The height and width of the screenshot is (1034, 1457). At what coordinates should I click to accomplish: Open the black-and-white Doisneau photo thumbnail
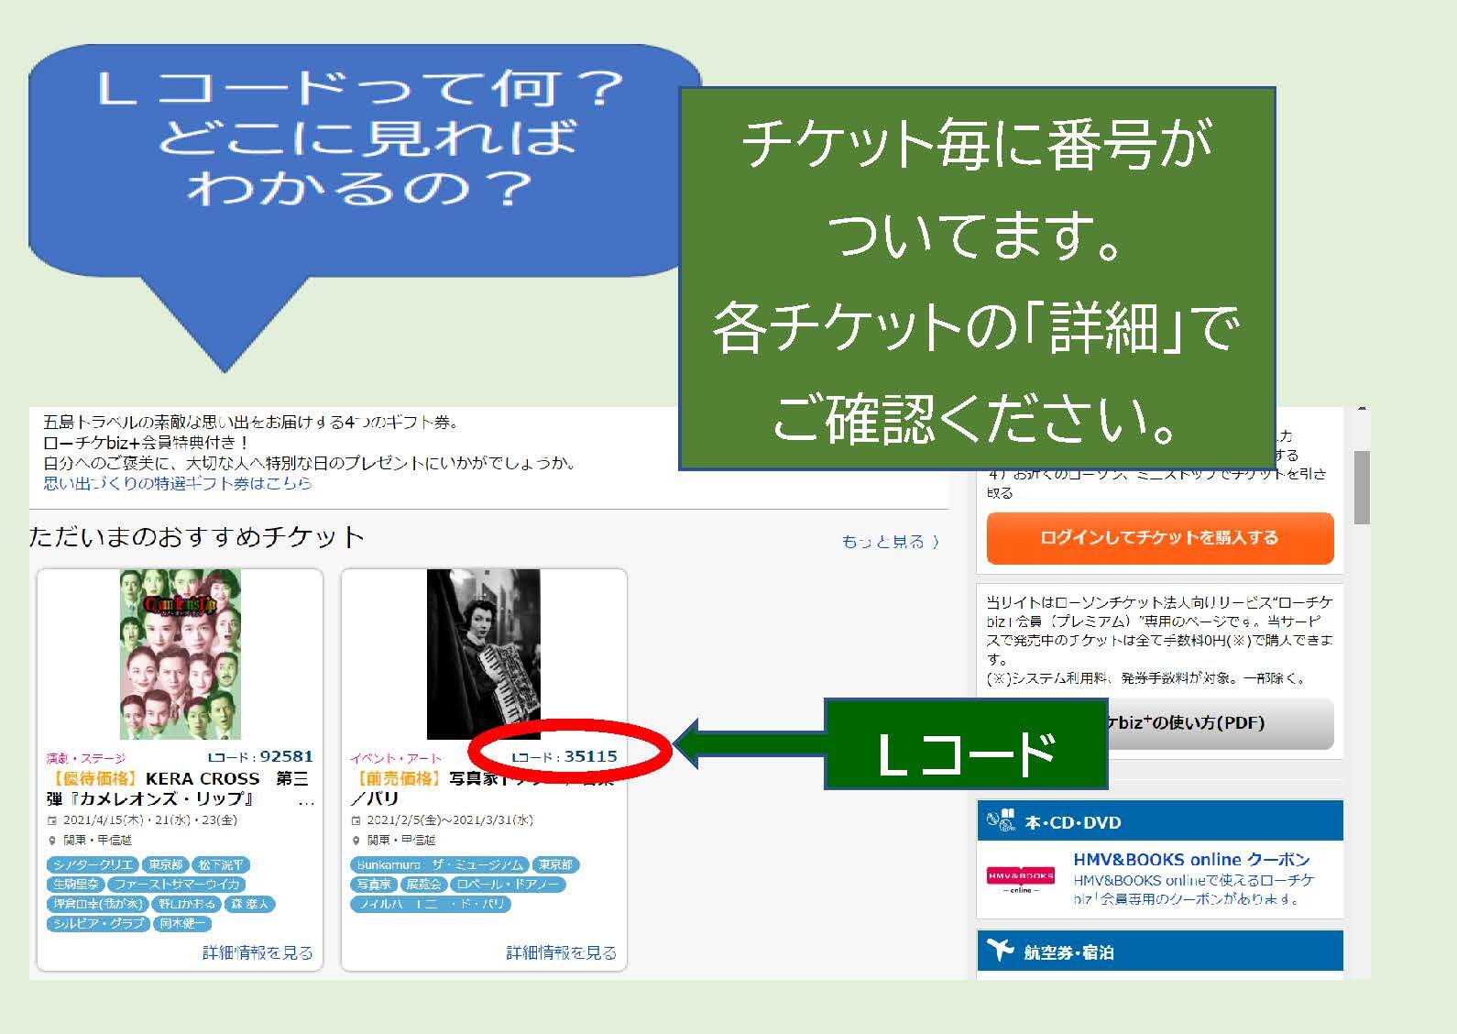click(484, 654)
